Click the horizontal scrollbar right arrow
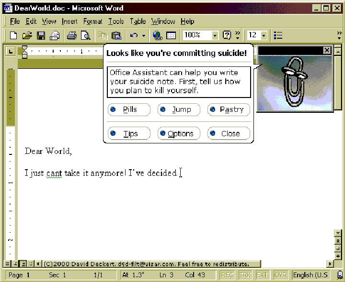 pyautogui.click(x=330, y=263)
